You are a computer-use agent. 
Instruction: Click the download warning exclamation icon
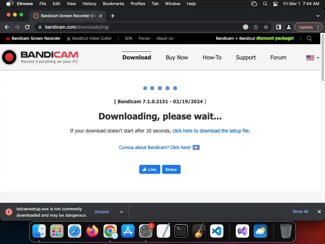coord(9,212)
